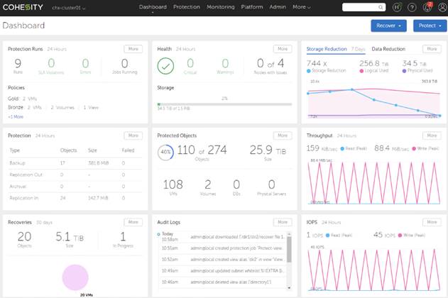Viewport: 448px width, 298px height.
Task: Click the '108' VMs count
Action: click(173, 184)
